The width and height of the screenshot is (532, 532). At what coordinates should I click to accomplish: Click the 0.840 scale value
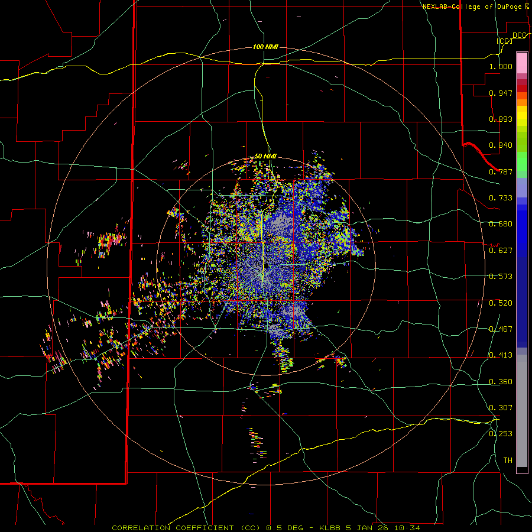tap(501, 145)
